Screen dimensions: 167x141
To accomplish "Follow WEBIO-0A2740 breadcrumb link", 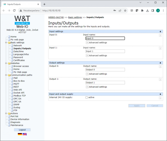I will tap(56, 17).
